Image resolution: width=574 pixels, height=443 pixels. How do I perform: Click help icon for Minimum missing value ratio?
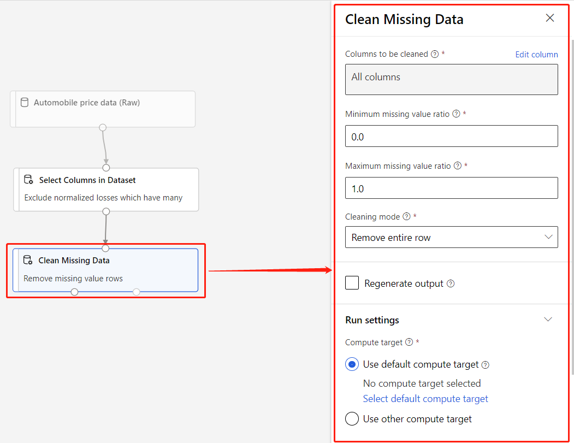(x=456, y=114)
